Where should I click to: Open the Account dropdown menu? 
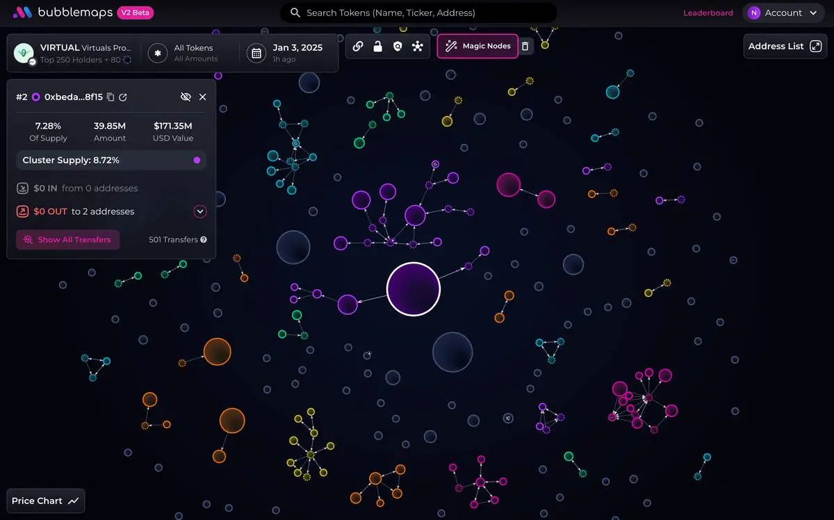(x=783, y=13)
